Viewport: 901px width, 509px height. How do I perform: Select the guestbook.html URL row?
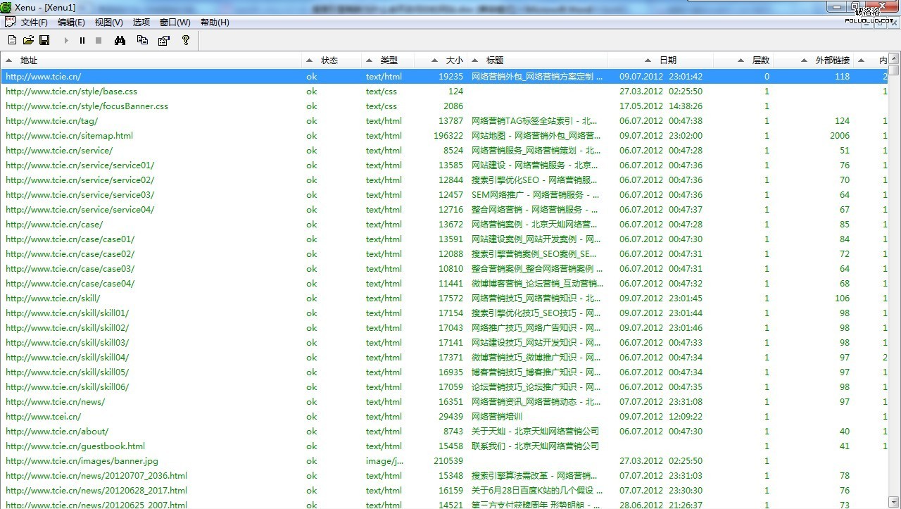point(75,446)
